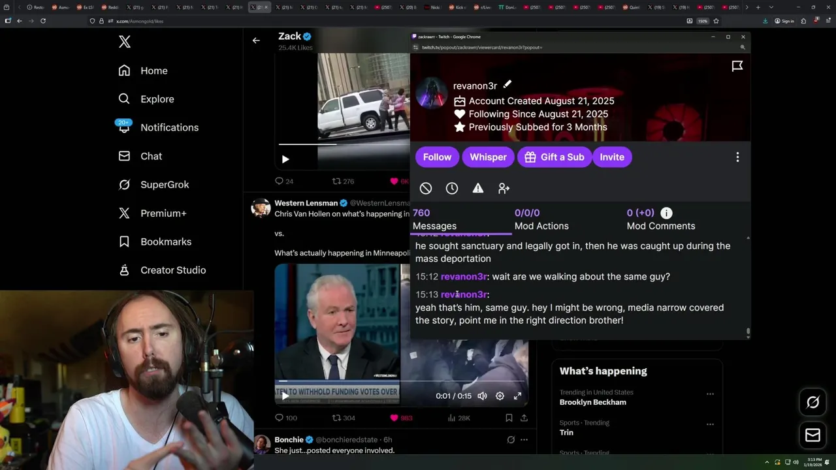
Task: Reload the X page in the browser
Action: (43, 21)
